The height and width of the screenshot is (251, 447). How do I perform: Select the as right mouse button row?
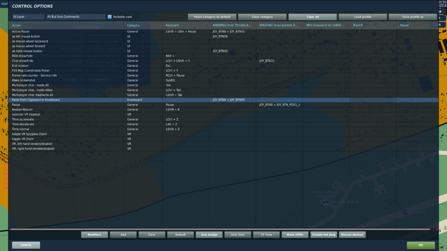(223, 51)
